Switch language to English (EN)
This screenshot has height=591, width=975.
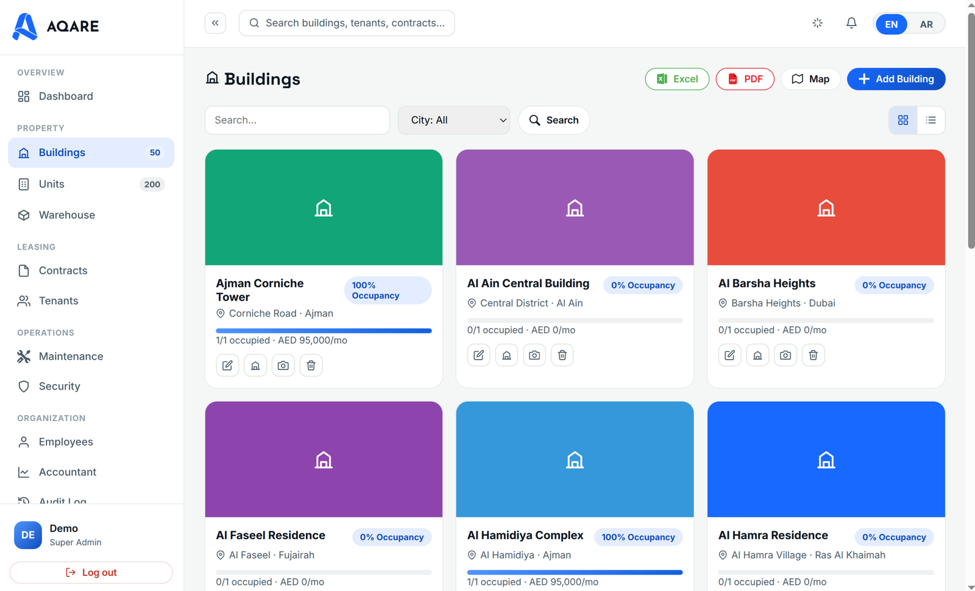point(891,24)
